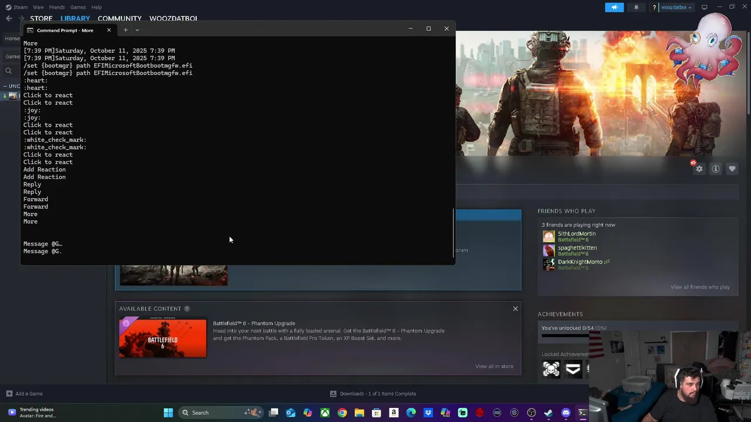The height and width of the screenshot is (422, 751).
Task: Open Steam menu in menu bar
Action: (17, 7)
